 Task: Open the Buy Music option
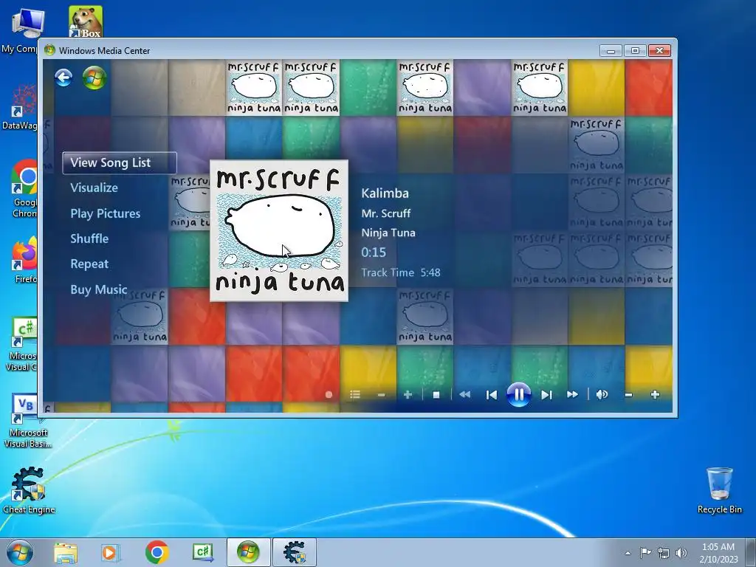tap(99, 289)
